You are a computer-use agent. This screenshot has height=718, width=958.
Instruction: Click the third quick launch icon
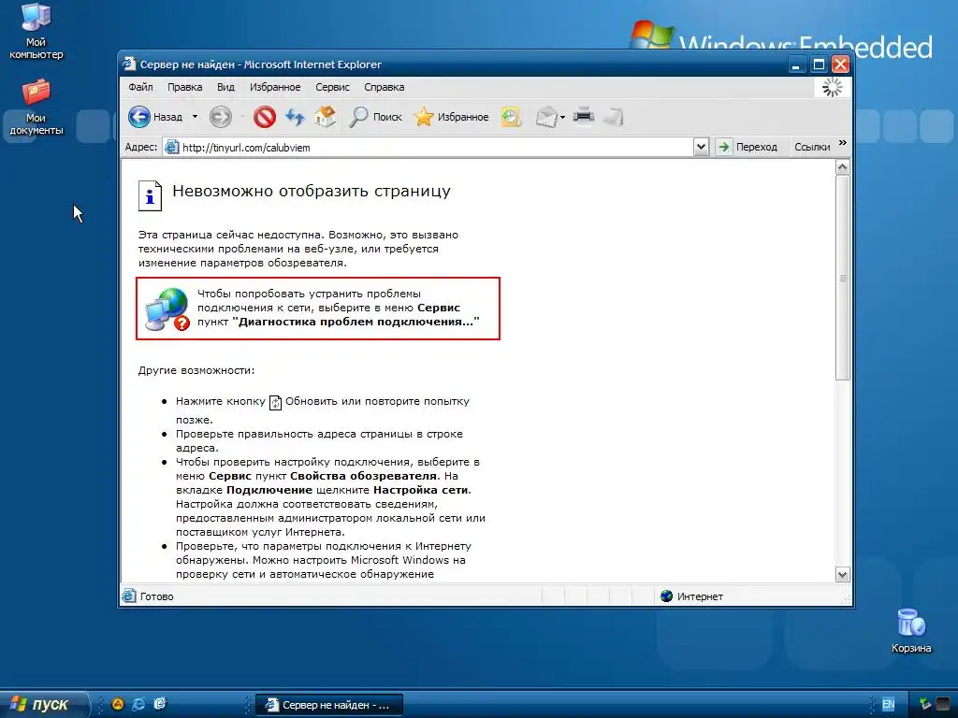coord(159,704)
